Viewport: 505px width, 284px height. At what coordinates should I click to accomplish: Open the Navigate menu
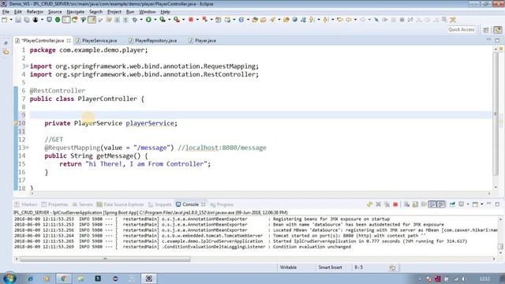pyautogui.click(x=76, y=12)
